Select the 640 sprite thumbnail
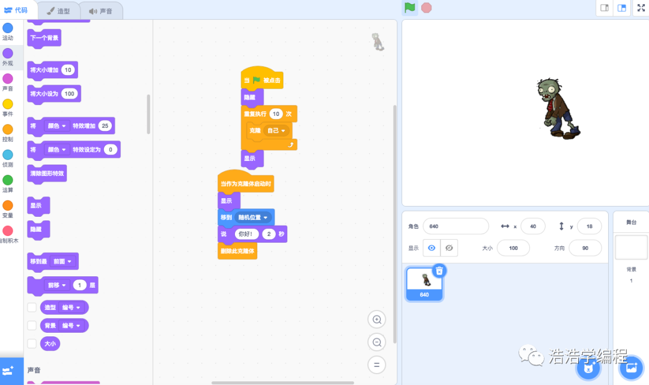The height and width of the screenshot is (385, 649). coord(424,284)
